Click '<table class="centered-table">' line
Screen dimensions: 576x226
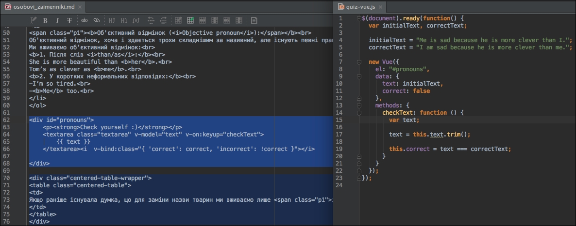pyautogui.click(x=80, y=185)
